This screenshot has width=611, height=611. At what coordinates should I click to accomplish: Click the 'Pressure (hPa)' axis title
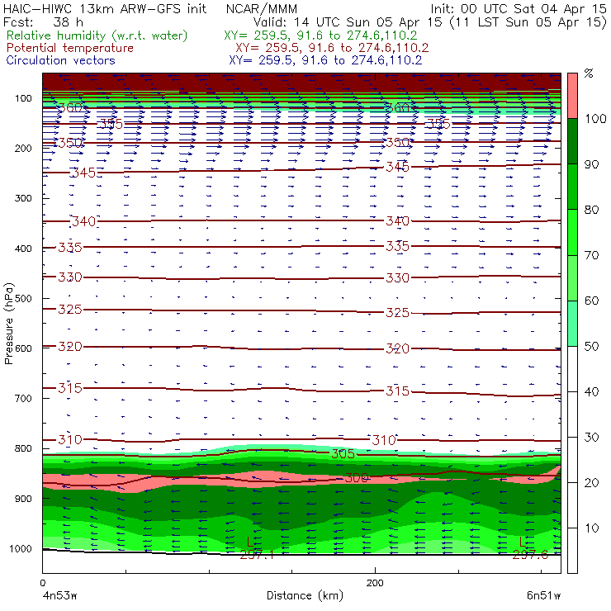point(9,324)
